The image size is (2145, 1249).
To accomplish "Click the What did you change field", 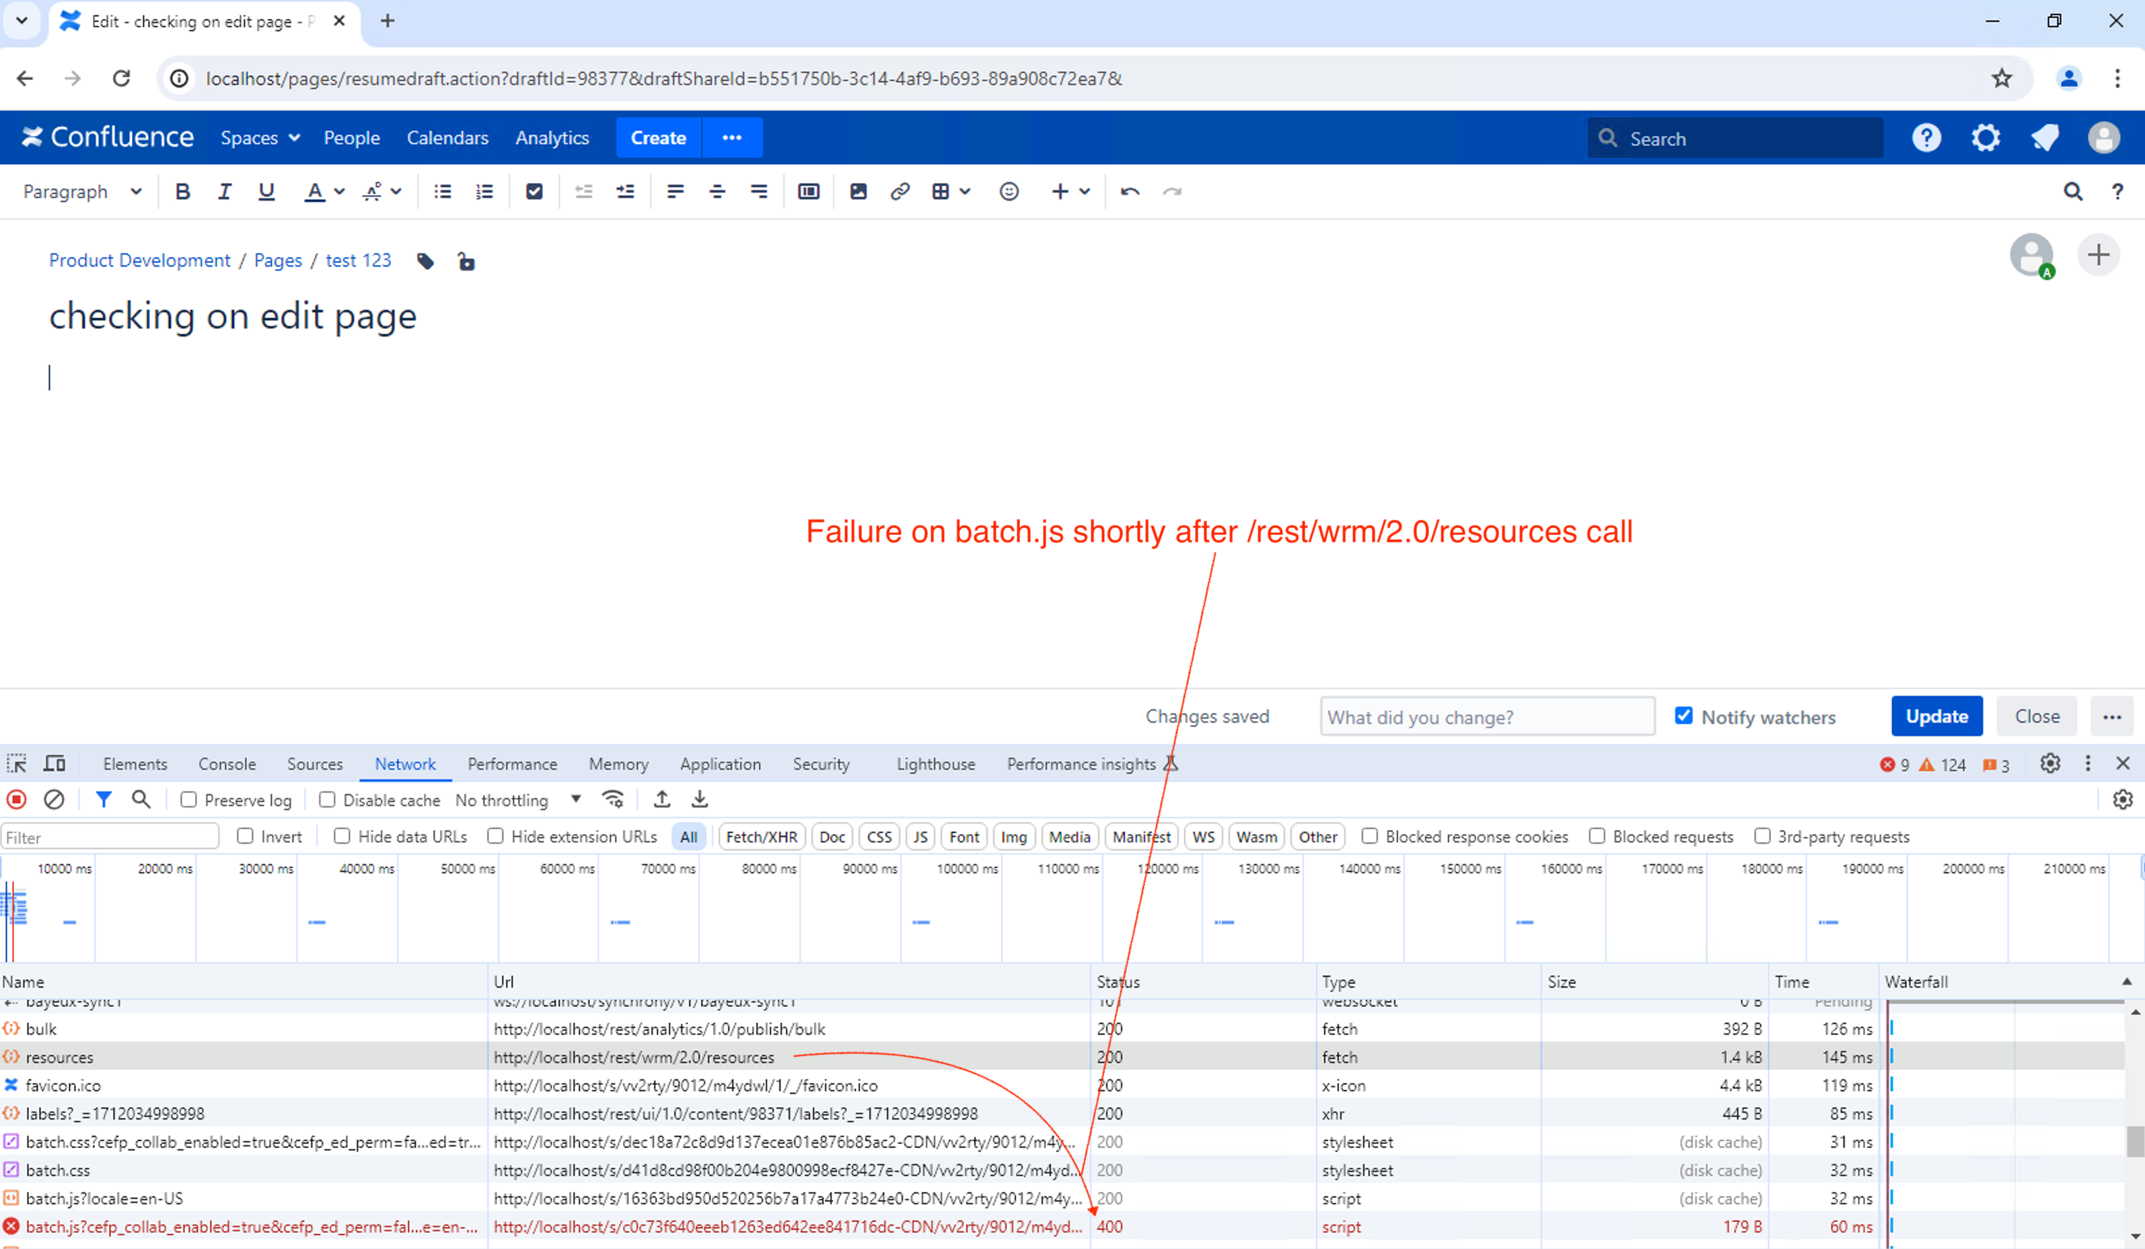I will [1487, 717].
